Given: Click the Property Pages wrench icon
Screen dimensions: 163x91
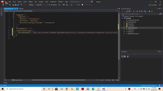Looking at the screenshot, I should 128,56.
